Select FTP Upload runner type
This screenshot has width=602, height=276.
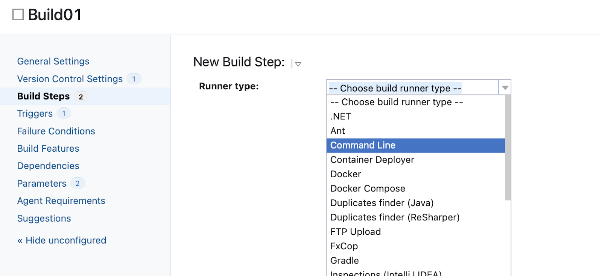[x=355, y=232]
